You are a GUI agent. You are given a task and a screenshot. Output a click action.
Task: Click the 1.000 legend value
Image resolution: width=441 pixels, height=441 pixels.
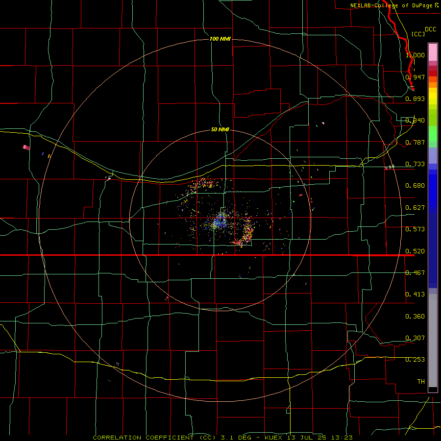click(415, 55)
